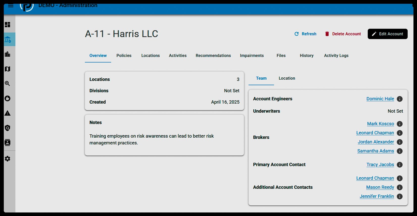Open the magnifier search sidebar icon

pyautogui.click(x=8, y=83)
